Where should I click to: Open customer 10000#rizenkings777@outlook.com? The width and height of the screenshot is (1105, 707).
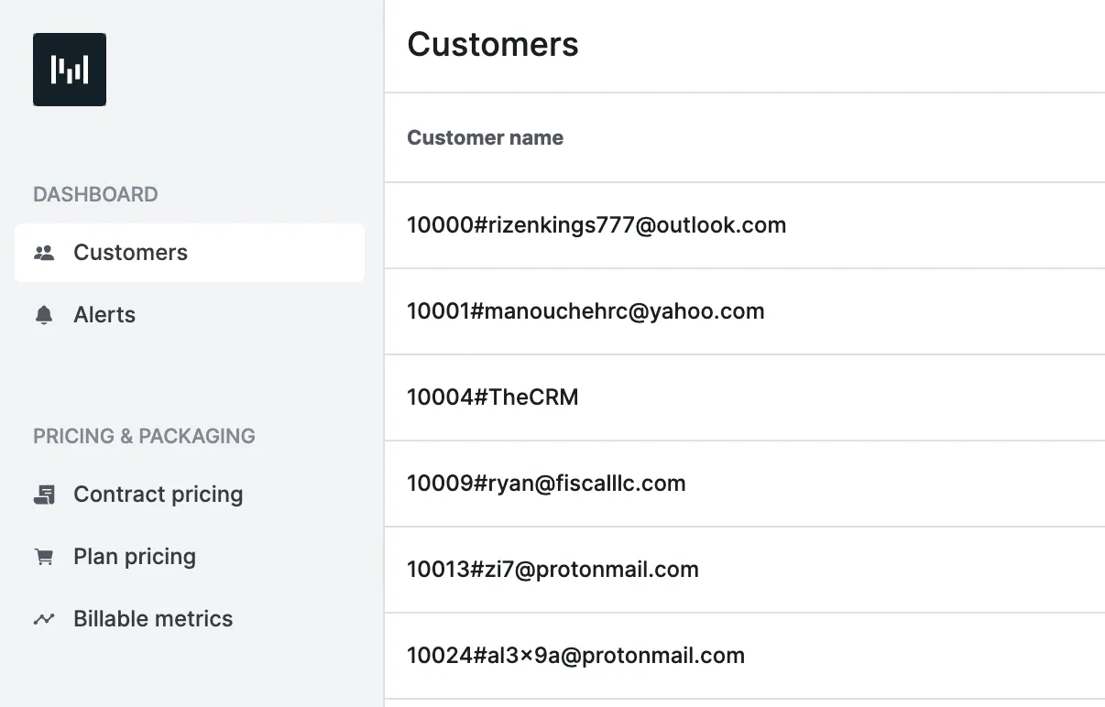[596, 225]
